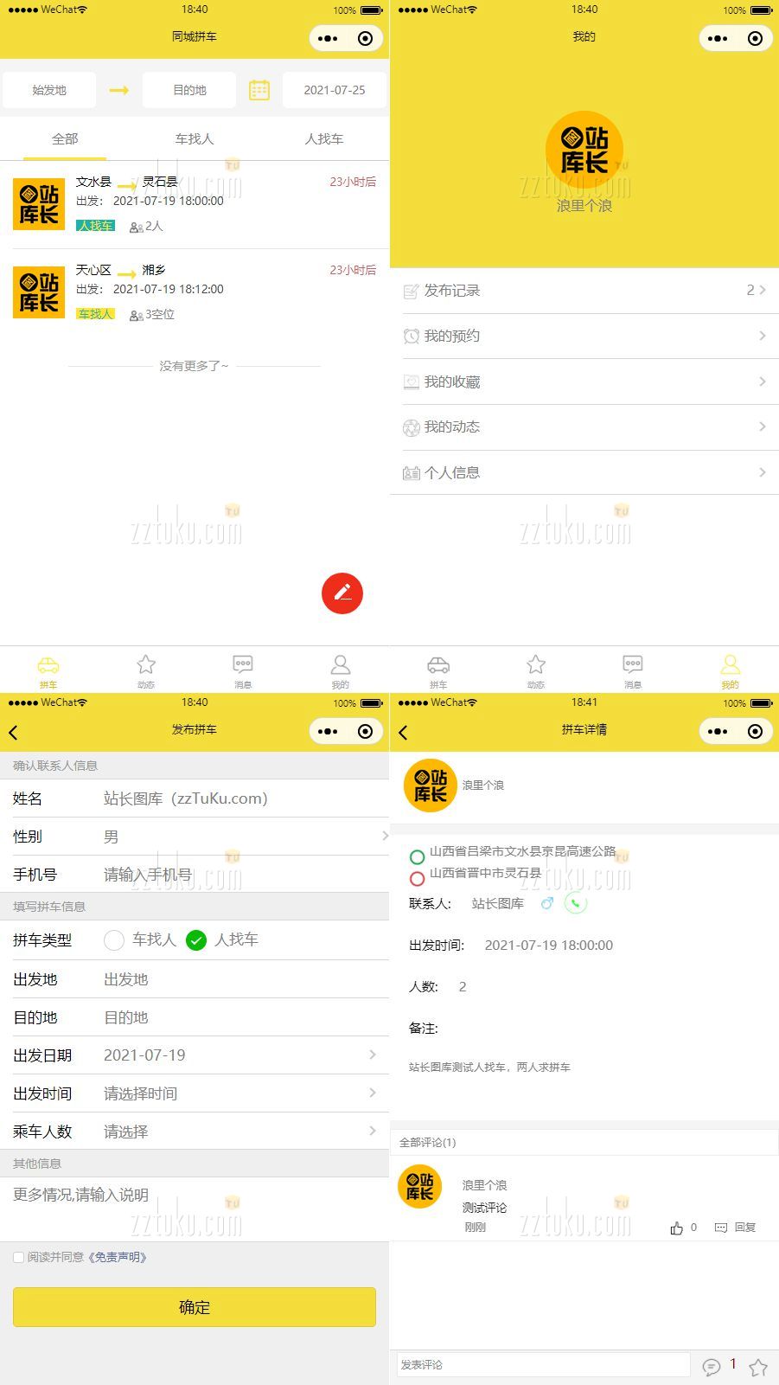Tap poster avatar on 拼车详情 screen
The width and height of the screenshot is (779, 1385).
pos(430,785)
